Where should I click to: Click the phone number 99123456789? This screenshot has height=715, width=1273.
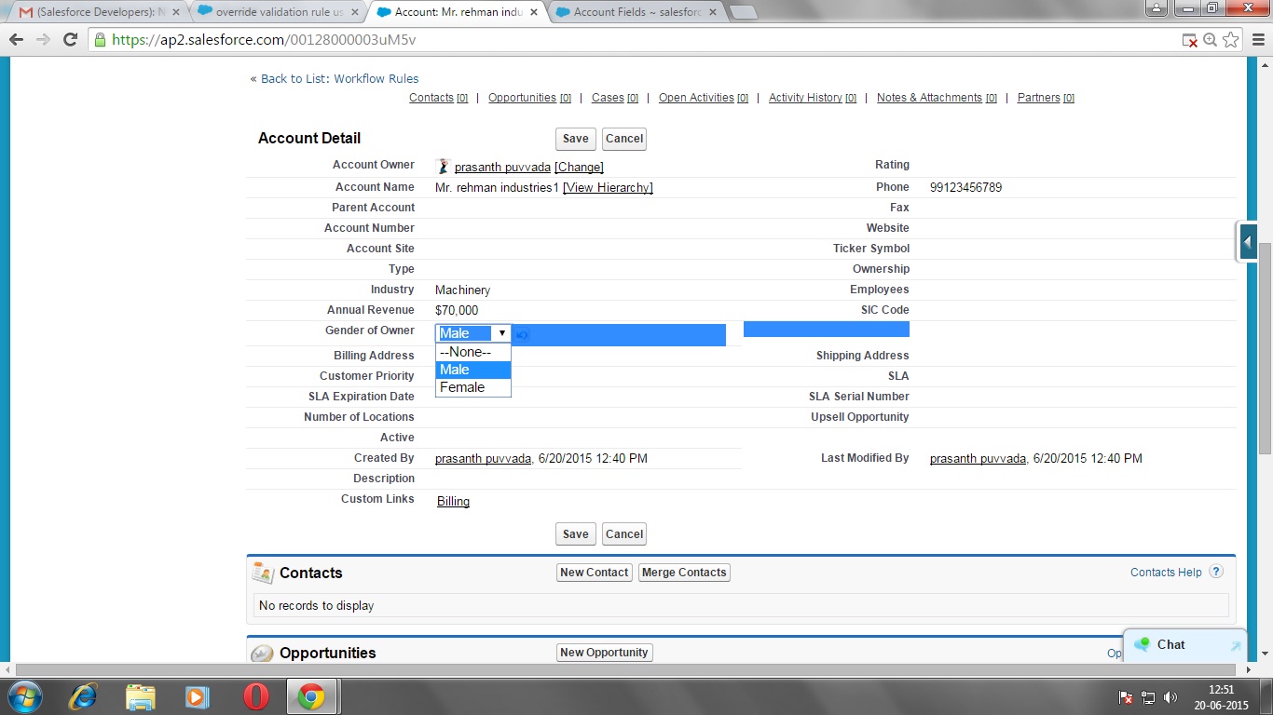click(965, 188)
